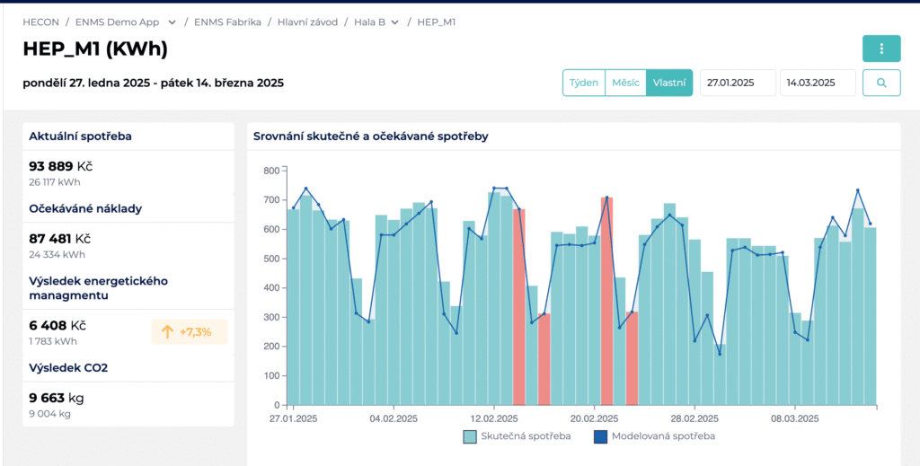Toggle Modelovaná spotřeba legend swatch
Image resolution: width=920 pixels, height=466 pixels.
coord(600,436)
